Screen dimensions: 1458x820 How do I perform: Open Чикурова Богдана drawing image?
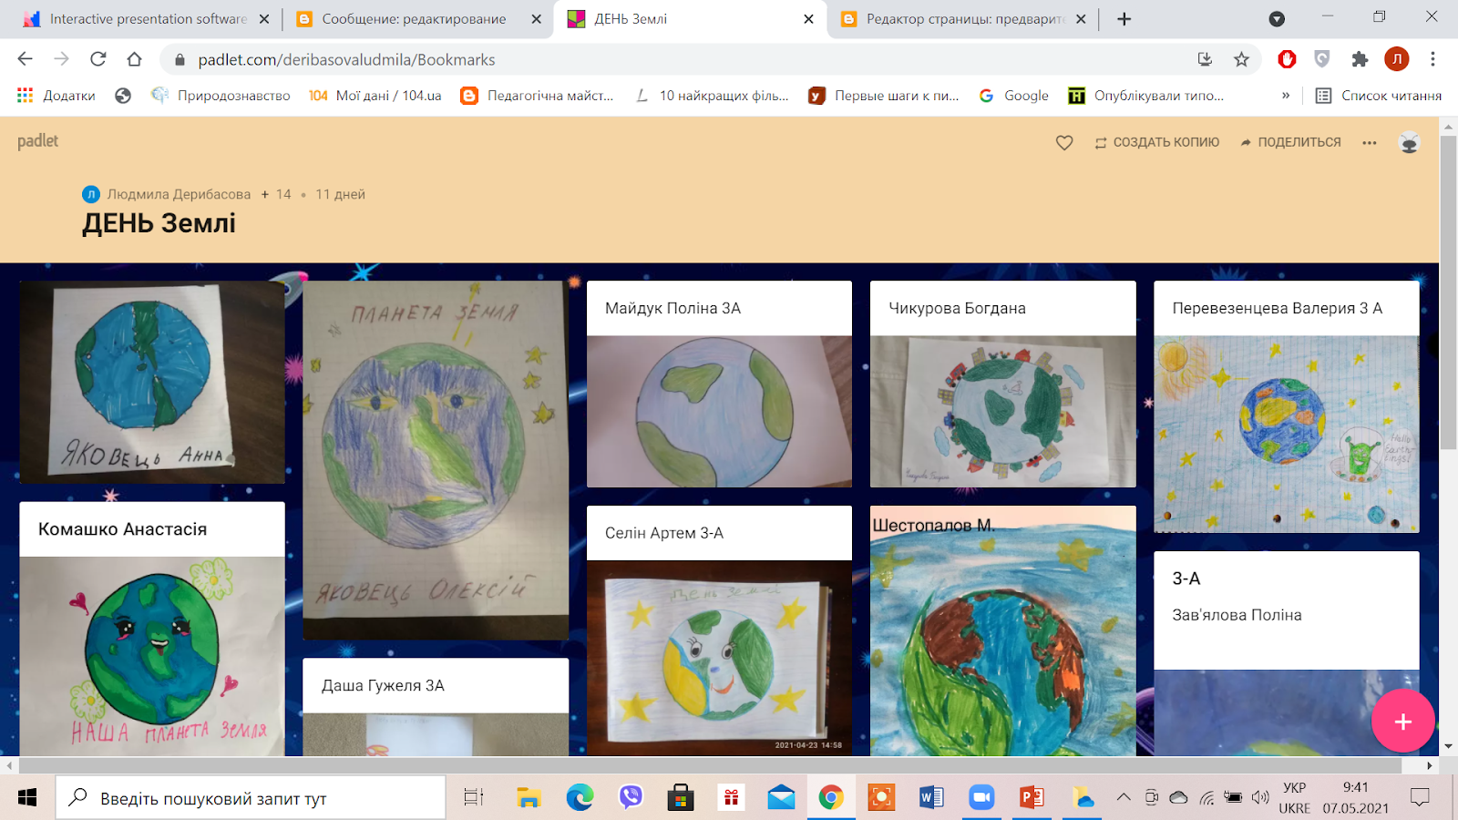[x=1002, y=412]
